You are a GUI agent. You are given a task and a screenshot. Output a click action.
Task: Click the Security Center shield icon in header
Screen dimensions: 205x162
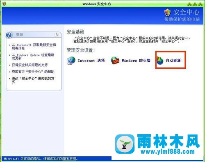[167, 12]
